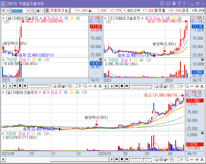The image size is (206, 164).
Task: Click zoom magnifier on daily chart toolbar
Action: pos(187,160)
